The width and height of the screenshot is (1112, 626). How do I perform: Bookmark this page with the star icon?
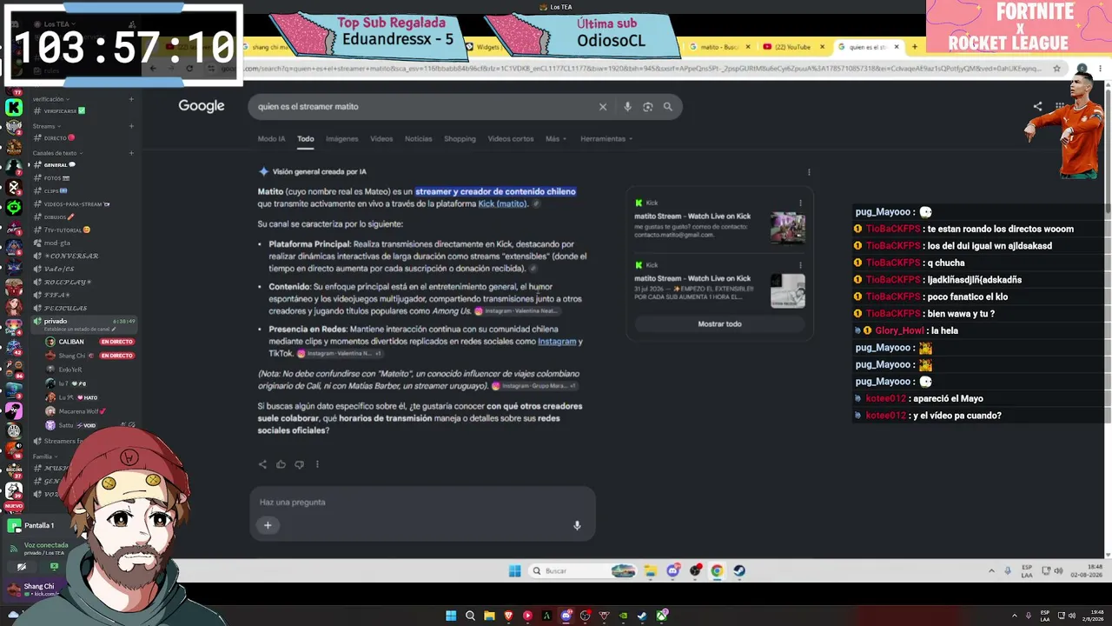tap(1057, 69)
